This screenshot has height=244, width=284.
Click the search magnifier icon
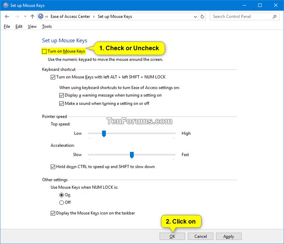[275, 17]
